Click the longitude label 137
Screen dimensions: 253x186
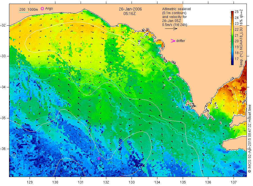click(234, 182)
